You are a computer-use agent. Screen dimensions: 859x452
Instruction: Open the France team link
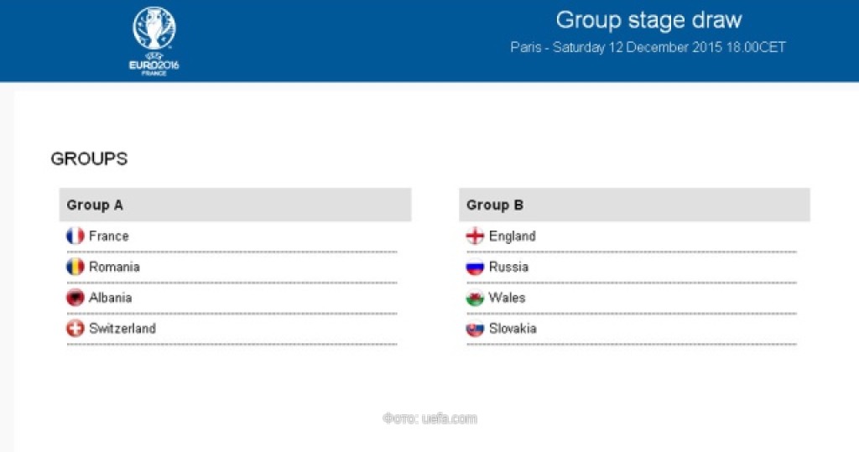(109, 236)
